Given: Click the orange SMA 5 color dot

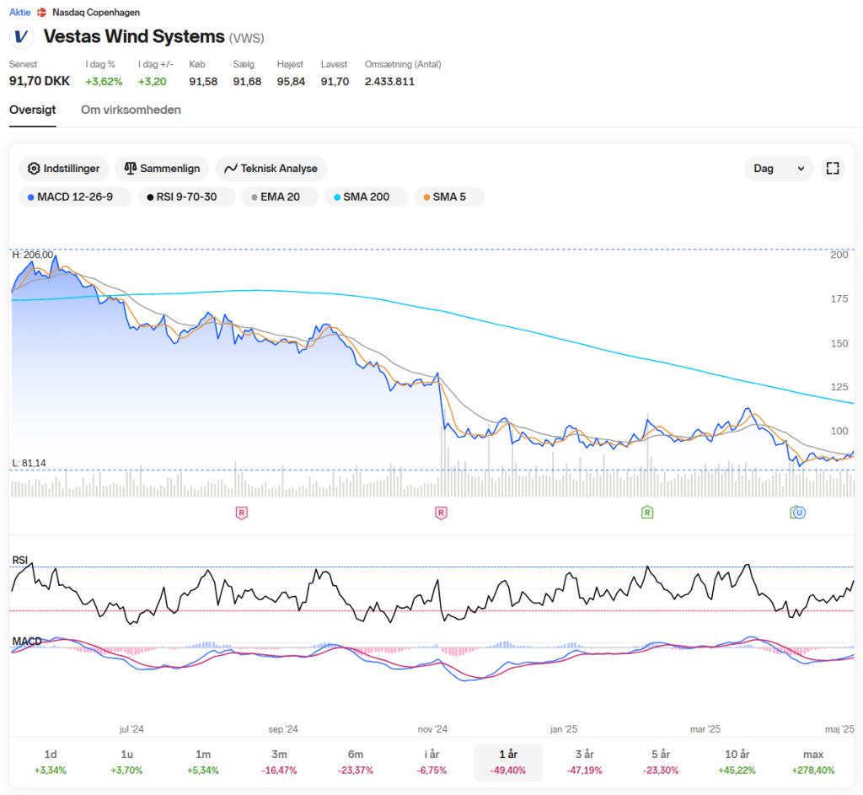Looking at the screenshot, I should point(426,197).
